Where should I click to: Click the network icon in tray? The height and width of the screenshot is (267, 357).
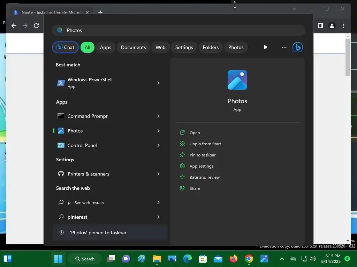(x=304, y=259)
